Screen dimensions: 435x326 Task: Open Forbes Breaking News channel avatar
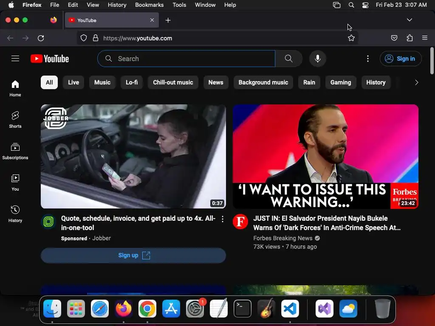[x=240, y=222]
